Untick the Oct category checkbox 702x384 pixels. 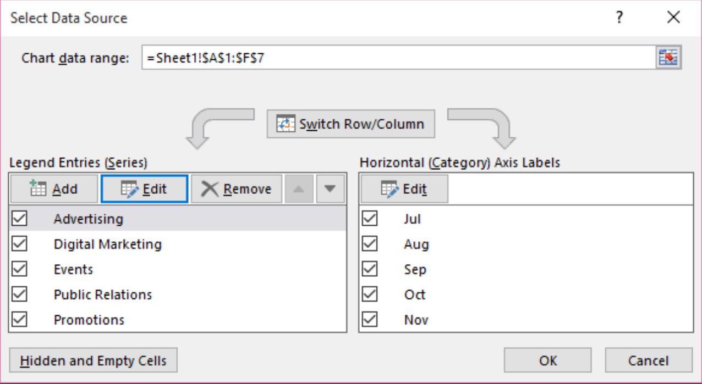[370, 294]
